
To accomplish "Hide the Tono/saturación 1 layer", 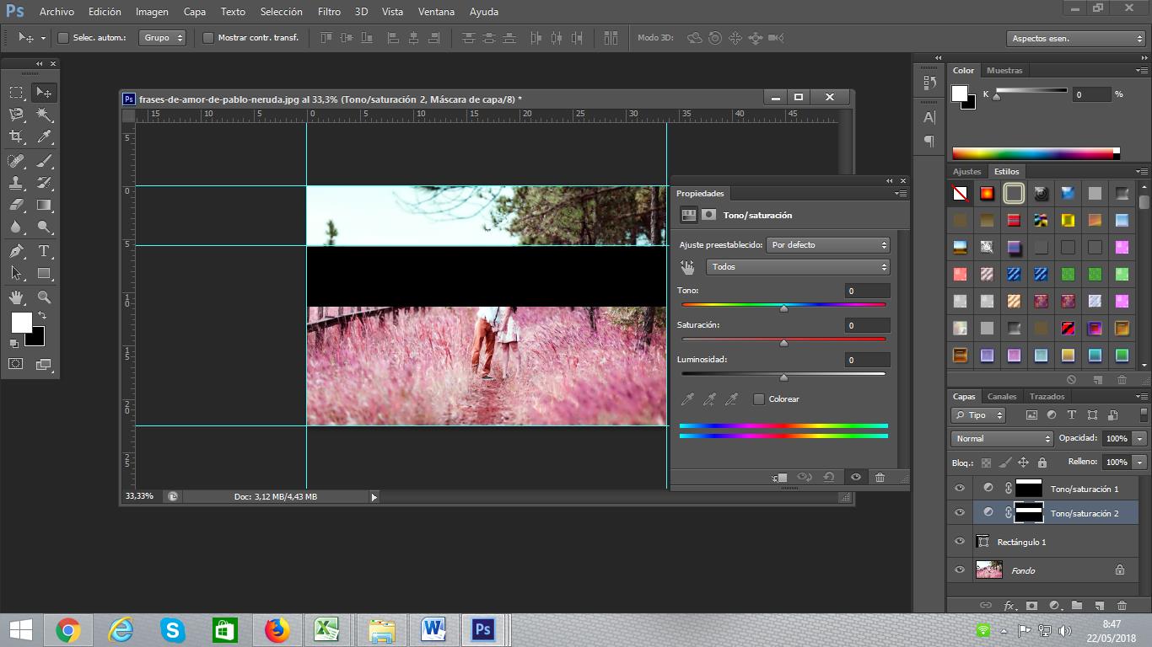I will click(959, 488).
